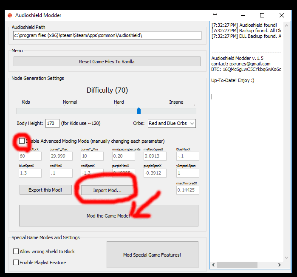Click the yImpactSpan field showing 1
The height and width of the screenshot is (277, 297).
pyautogui.click(x=188, y=173)
